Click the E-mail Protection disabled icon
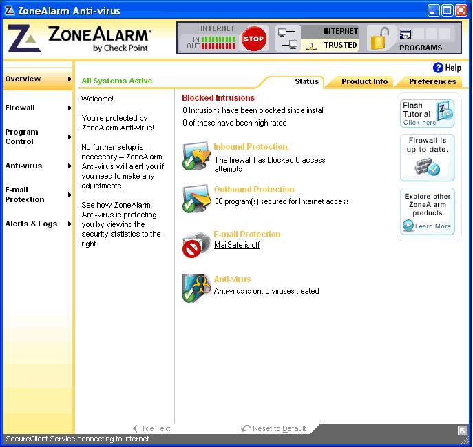This screenshot has width=473, height=447. (x=196, y=245)
